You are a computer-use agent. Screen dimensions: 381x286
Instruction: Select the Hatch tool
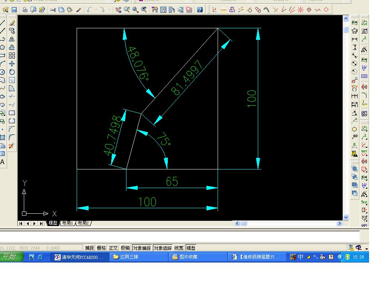pyautogui.click(x=3, y=137)
